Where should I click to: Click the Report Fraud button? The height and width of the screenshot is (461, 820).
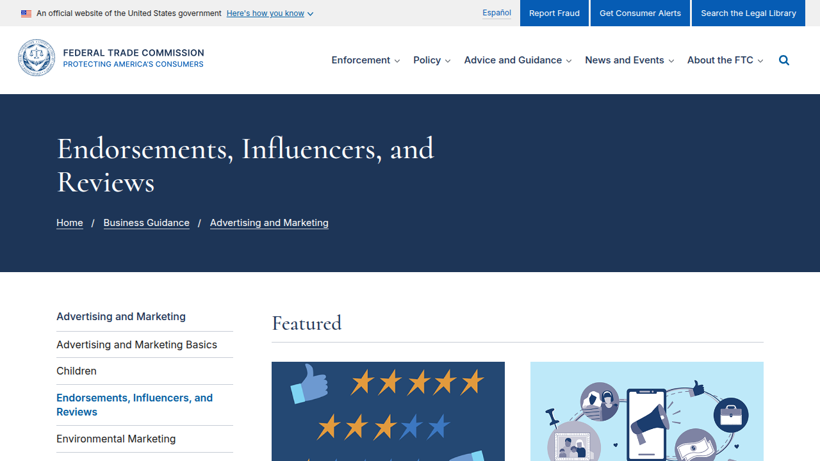tap(554, 13)
